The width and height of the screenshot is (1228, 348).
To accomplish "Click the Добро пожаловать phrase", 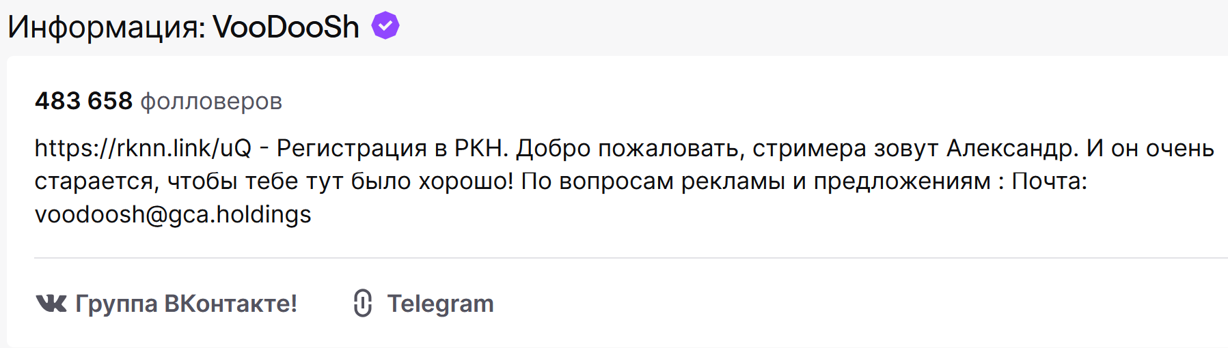I will [629, 148].
